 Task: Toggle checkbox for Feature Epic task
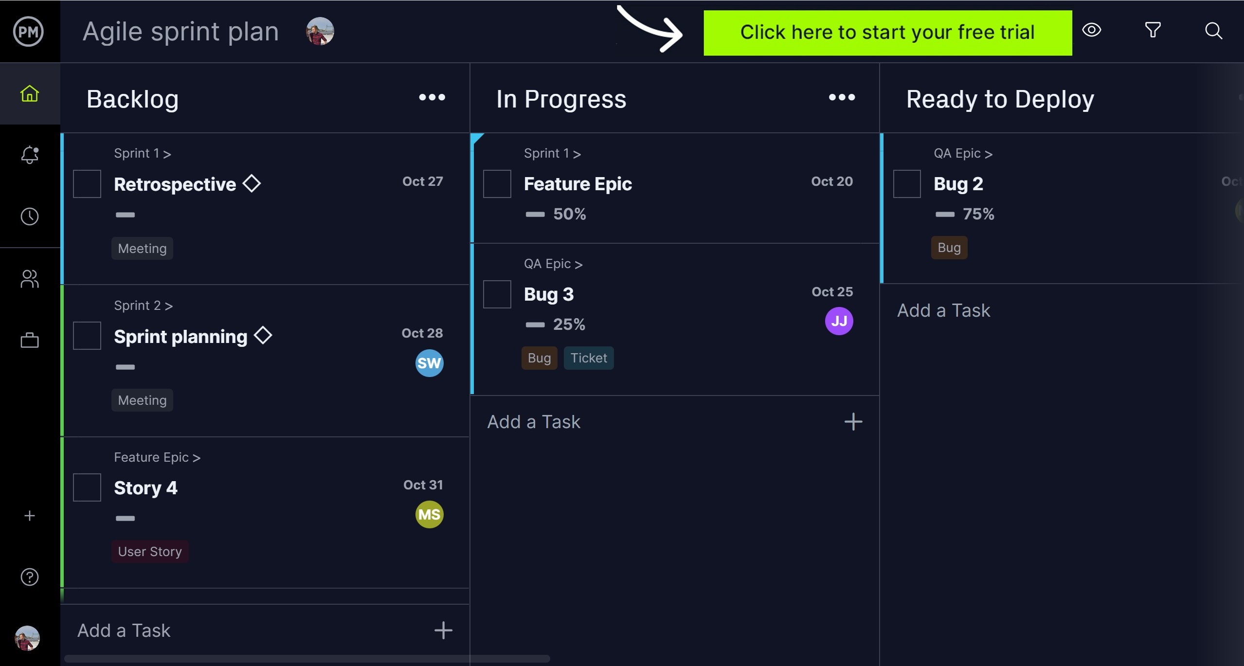tap(497, 183)
